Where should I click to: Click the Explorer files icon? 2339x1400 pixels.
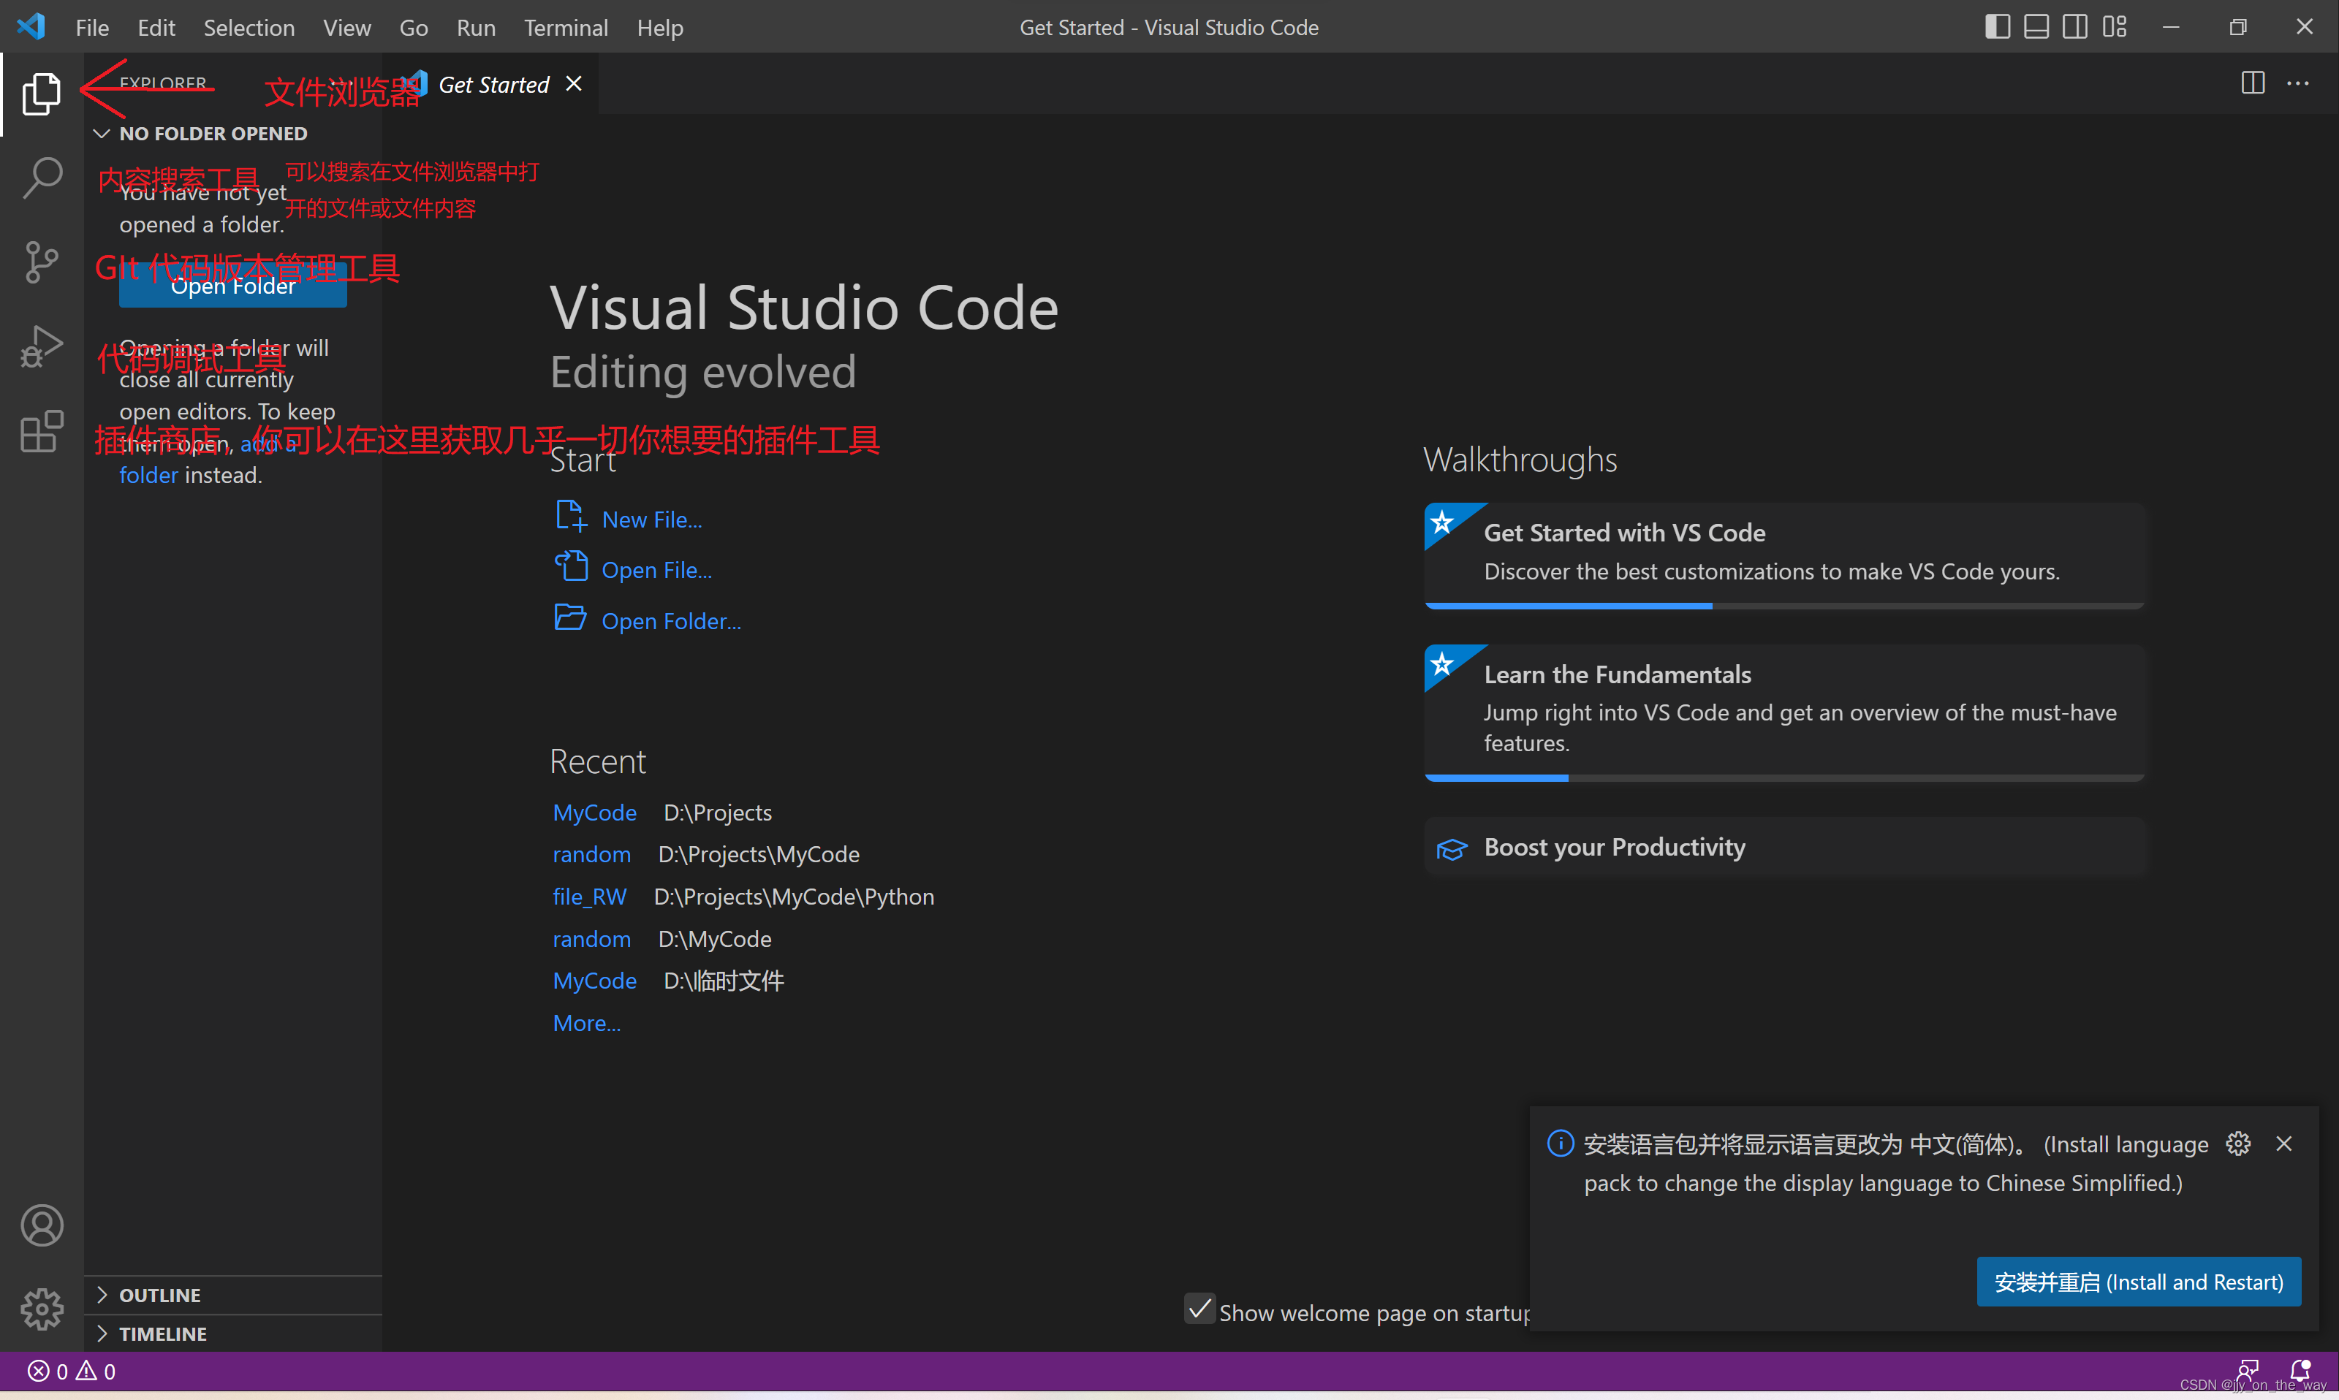[42, 94]
